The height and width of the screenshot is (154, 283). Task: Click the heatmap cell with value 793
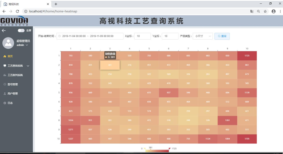(x=71, y=56)
